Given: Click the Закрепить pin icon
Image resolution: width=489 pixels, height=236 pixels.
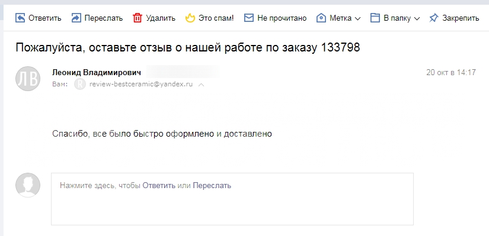Looking at the screenshot, I should [433, 18].
